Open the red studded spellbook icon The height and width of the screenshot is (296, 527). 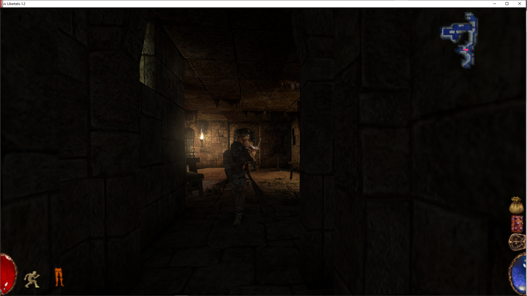pyautogui.click(x=517, y=224)
